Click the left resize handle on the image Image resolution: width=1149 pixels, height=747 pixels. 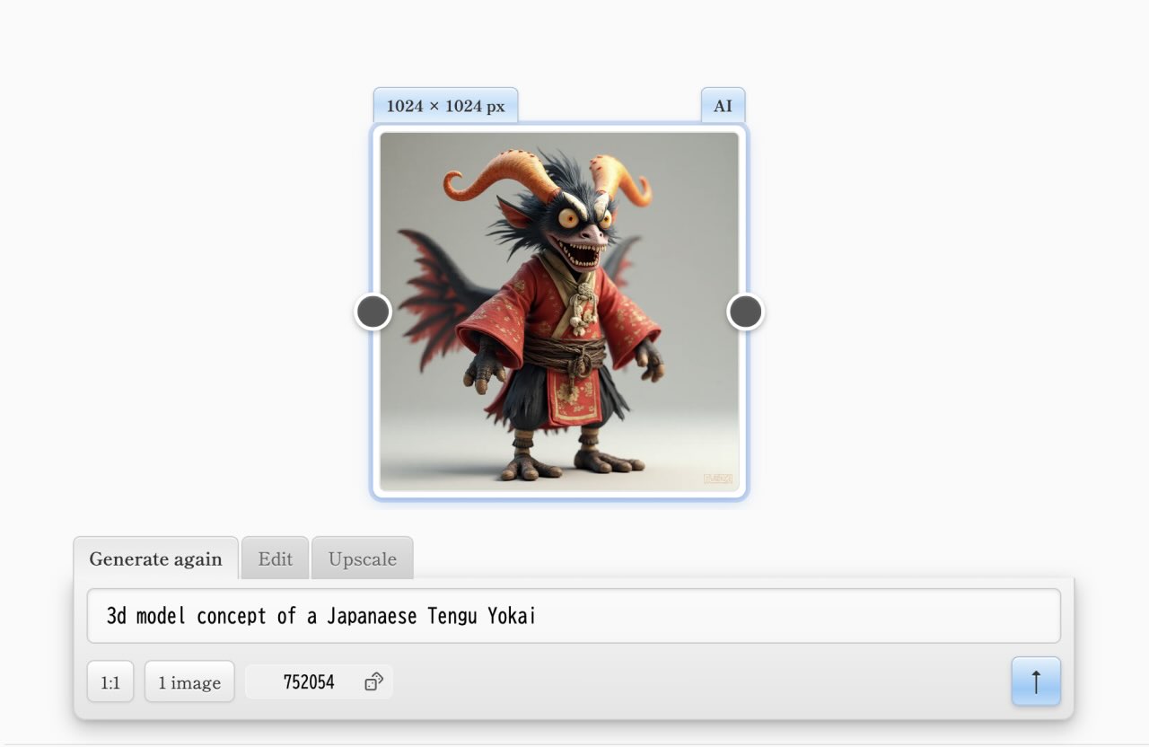373,312
